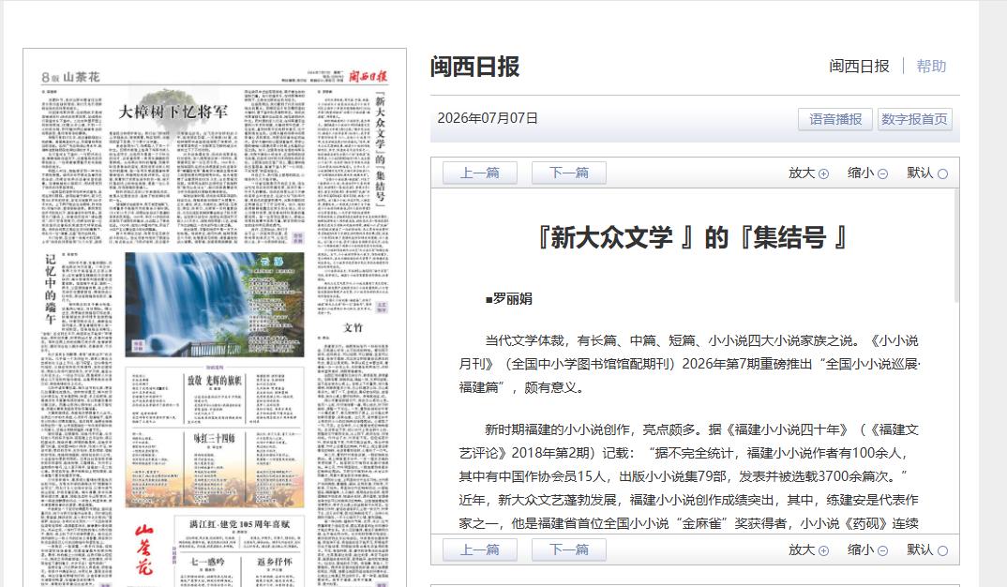Viewport: 1007px width, 587px height.
Task: Click the 闽西日报 link beside 帮助
Action: click(x=859, y=67)
